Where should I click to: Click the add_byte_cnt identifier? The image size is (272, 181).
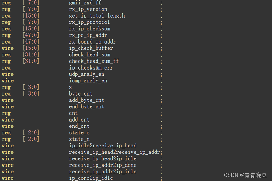[x=86, y=100]
